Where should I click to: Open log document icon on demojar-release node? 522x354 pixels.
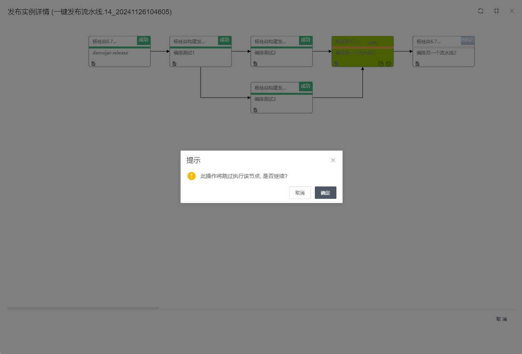point(93,64)
